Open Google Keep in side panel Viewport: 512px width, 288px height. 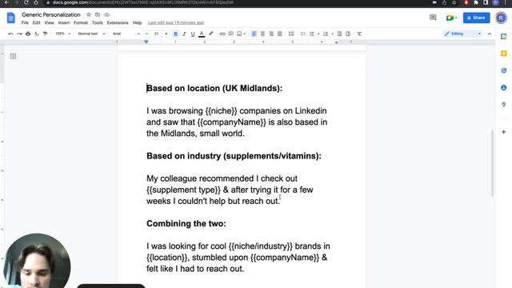coord(504,54)
